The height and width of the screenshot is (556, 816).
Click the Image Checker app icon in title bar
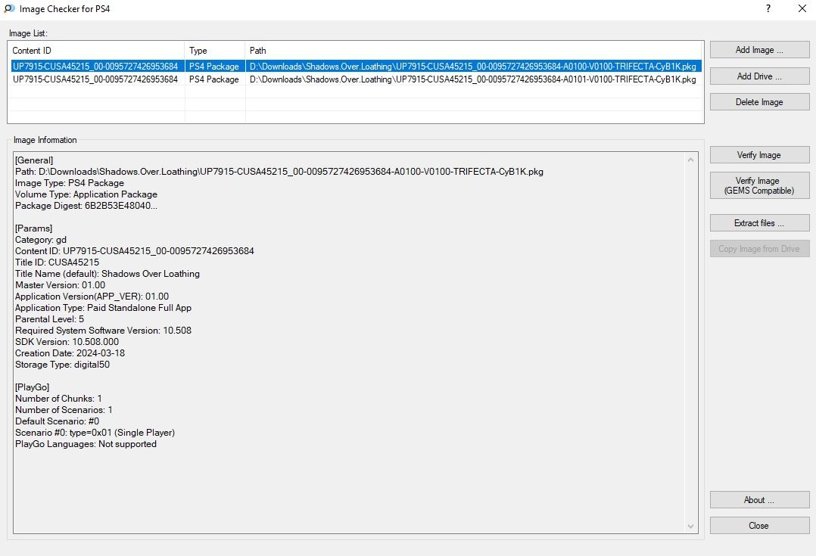click(x=9, y=9)
